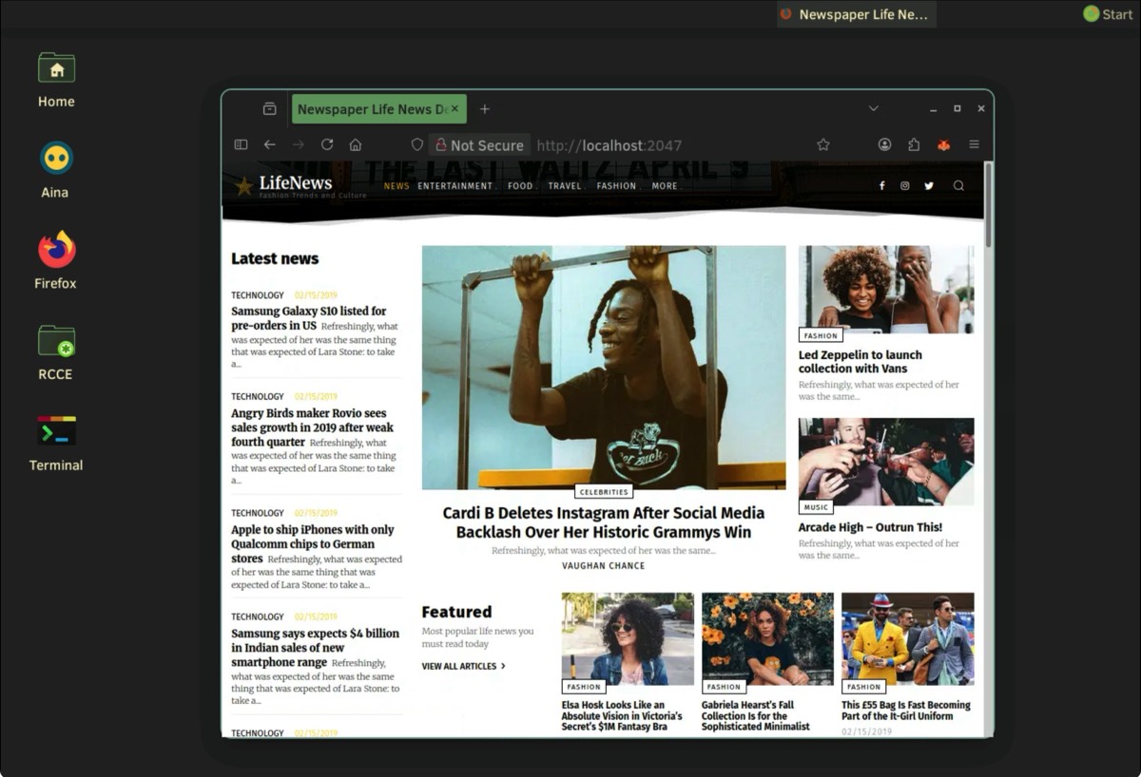The height and width of the screenshot is (777, 1141).
Task: Bookmark this page with the star icon
Action: click(x=823, y=145)
